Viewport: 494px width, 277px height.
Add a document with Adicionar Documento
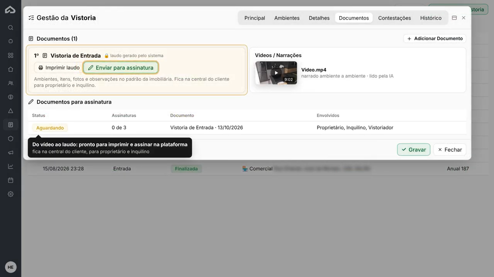pyautogui.click(x=435, y=39)
